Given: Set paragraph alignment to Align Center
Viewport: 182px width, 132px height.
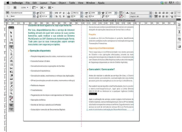Looking at the screenshot, I should click(160, 13).
